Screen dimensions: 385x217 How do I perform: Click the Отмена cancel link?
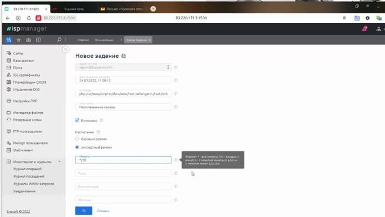click(x=103, y=211)
